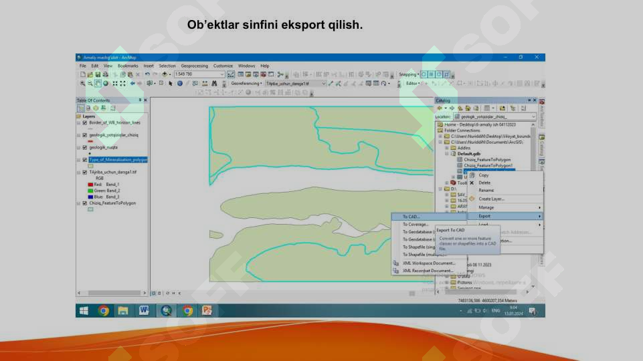
Task: Toggle Border_of_WB_horizon_lines layer checkbox
Action: click(85, 122)
